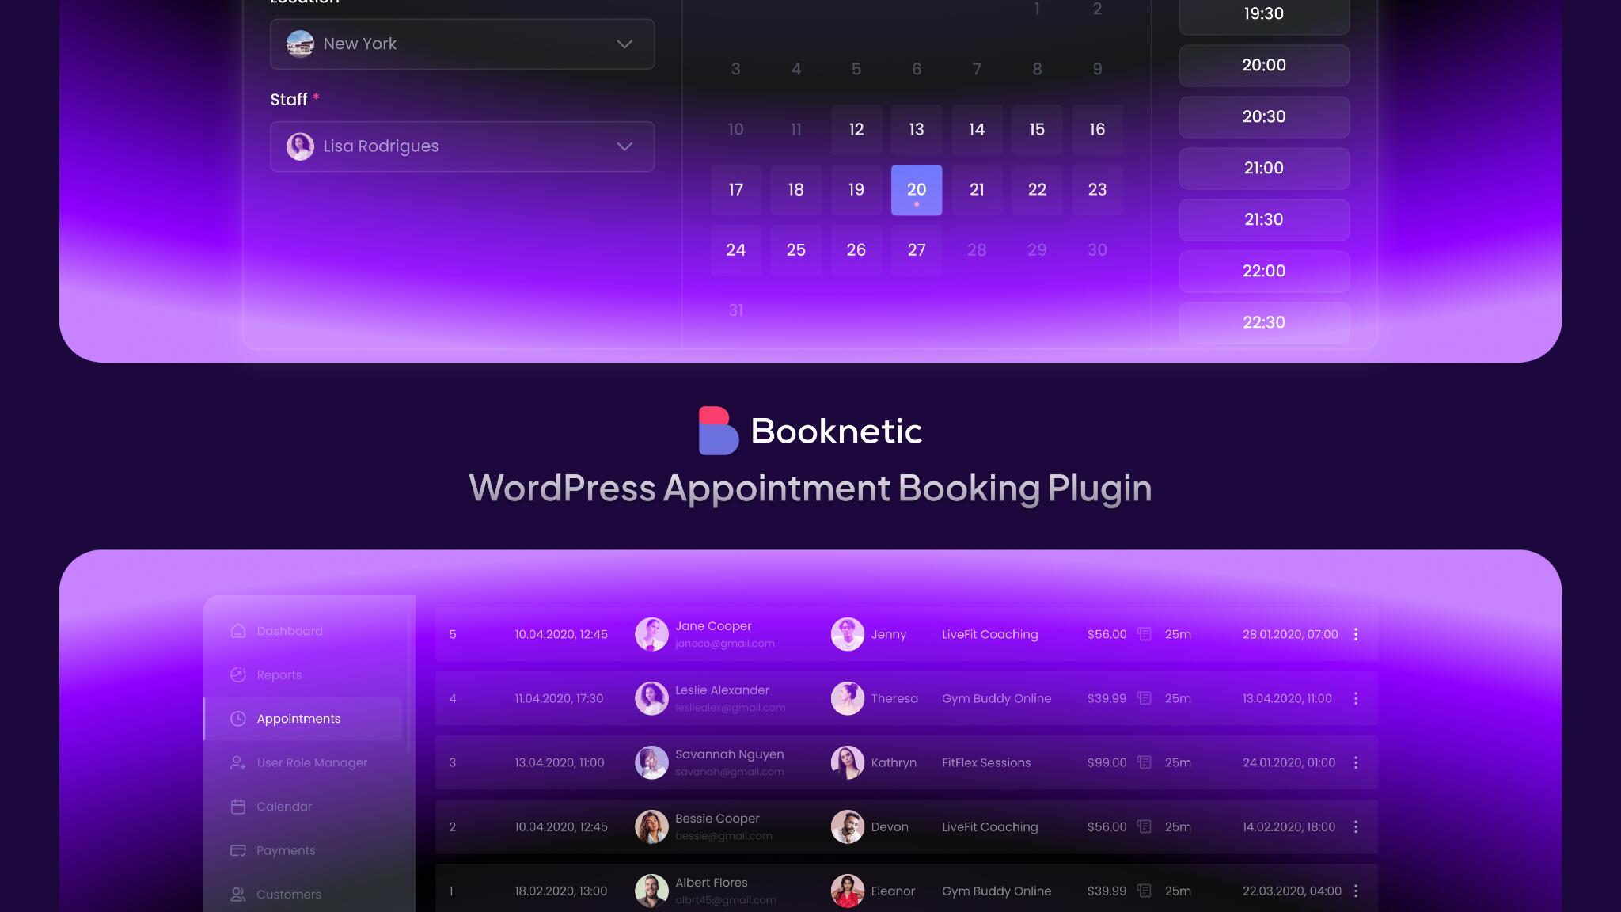The height and width of the screenshot is (912, 1621).
Task: Select the 20:00 time slot
Action: [1264, 66]
